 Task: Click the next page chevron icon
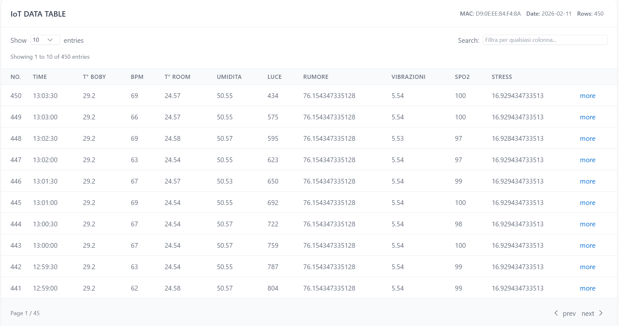coord(601,313)
